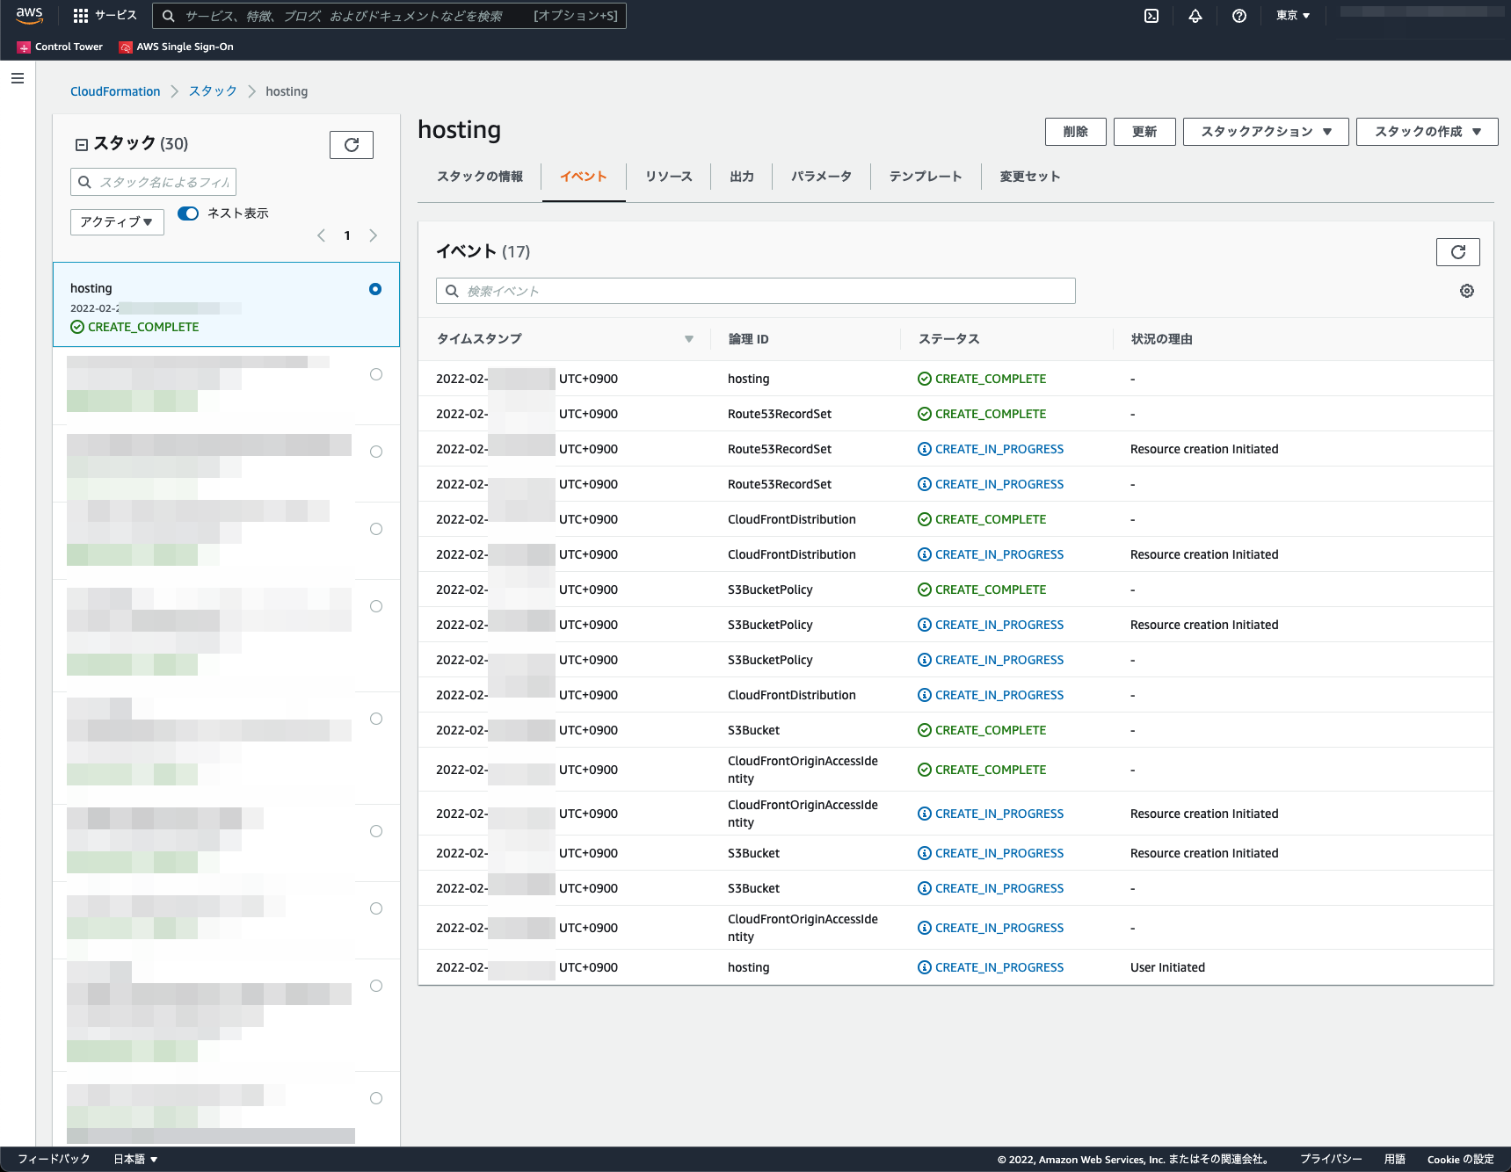The height and width of the screenshot is (1172, 1511).
Task: Click the ステータス column header
Action: pyautogui.click(x=948, y=339)
